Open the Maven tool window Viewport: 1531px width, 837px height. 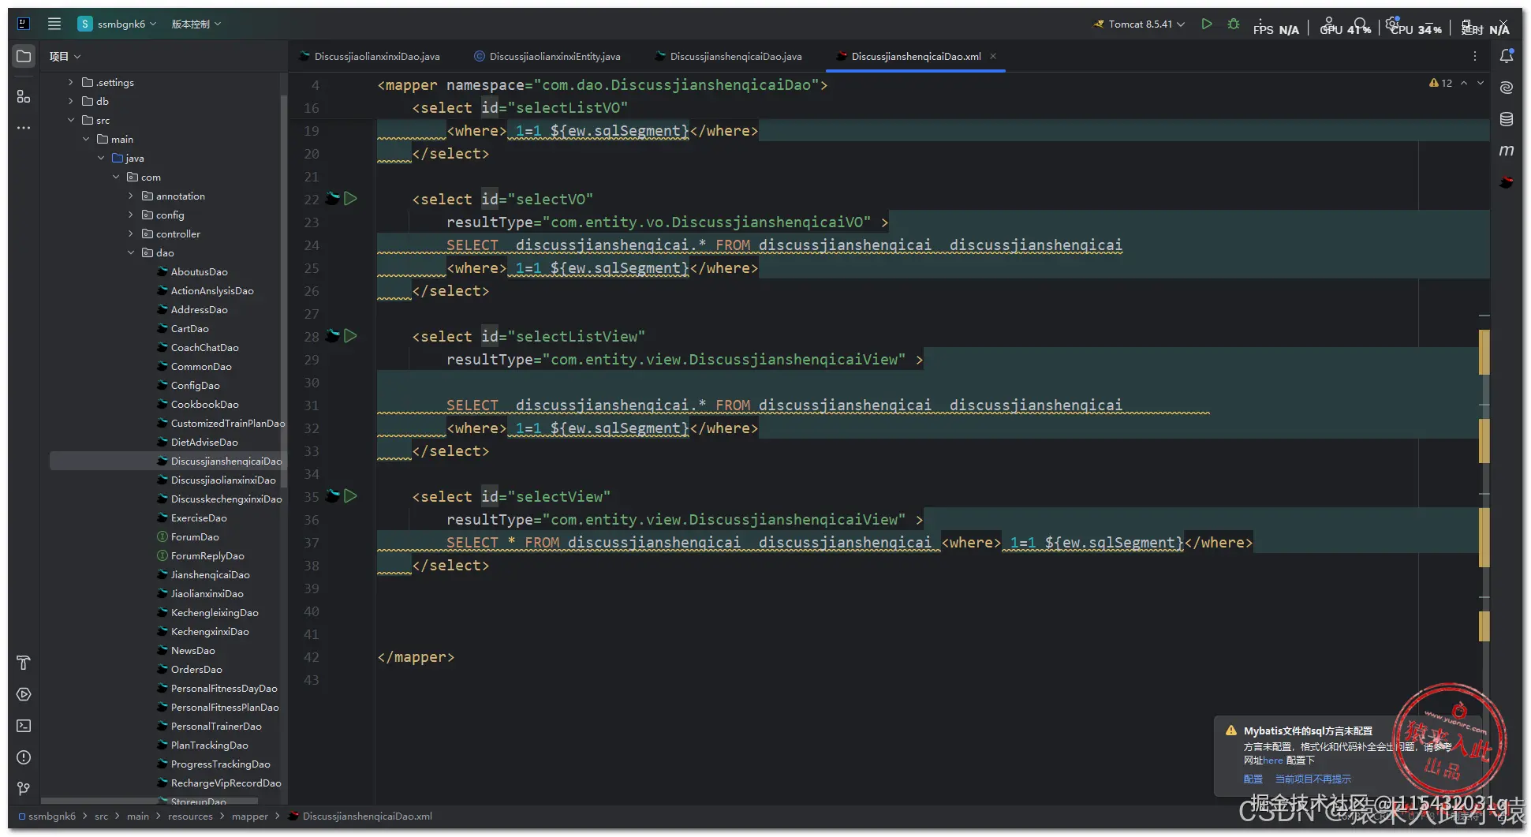click(x=1506, y=151)
